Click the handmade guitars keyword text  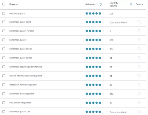click(18, 40)
